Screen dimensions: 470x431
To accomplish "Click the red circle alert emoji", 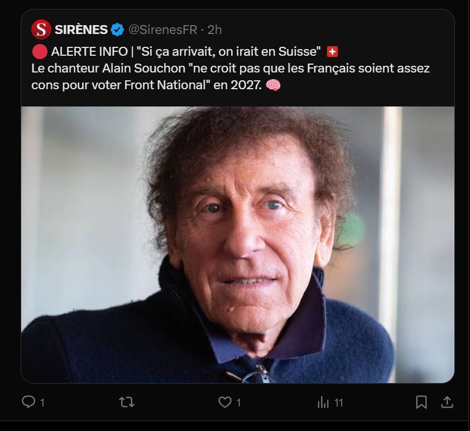I will pos(39,52).
